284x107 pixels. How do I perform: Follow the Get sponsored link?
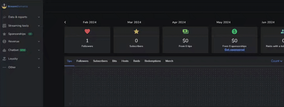click(x=235, y=50)
